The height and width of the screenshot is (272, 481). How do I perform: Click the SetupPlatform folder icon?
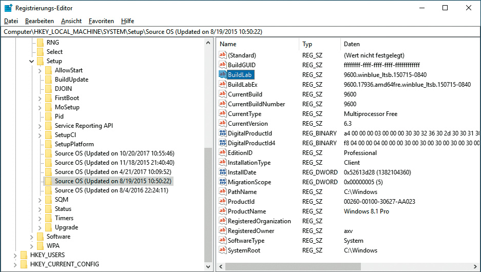pyautogui.click(x=48, y=144)
